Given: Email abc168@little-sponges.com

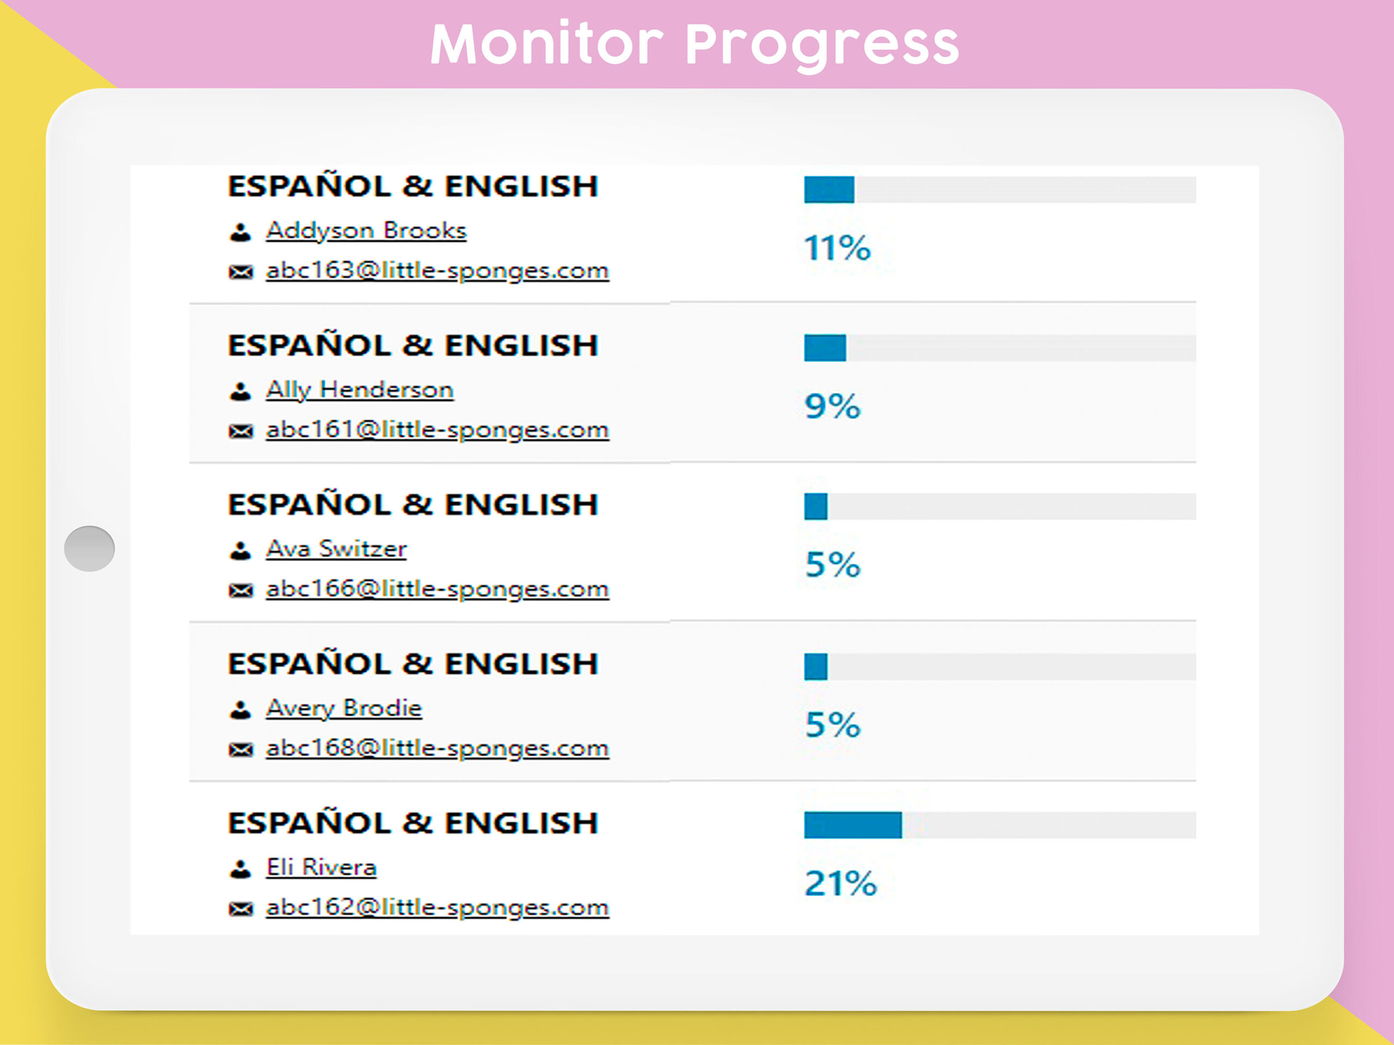Looking at the screenshot, I should pyautogui.click(x=437, y=749).
